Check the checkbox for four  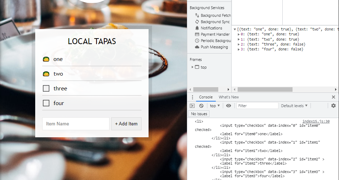tap(46, 103)
